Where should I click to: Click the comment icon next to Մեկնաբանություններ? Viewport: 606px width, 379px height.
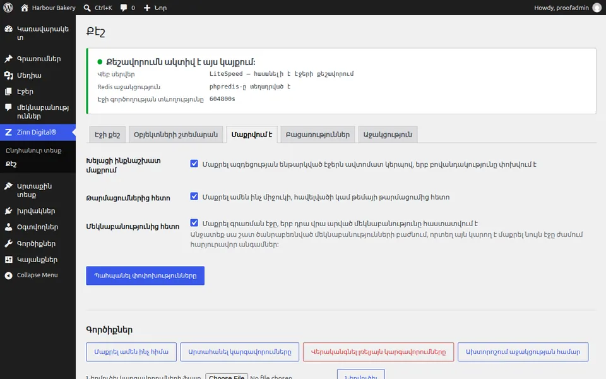pos(8,107)
